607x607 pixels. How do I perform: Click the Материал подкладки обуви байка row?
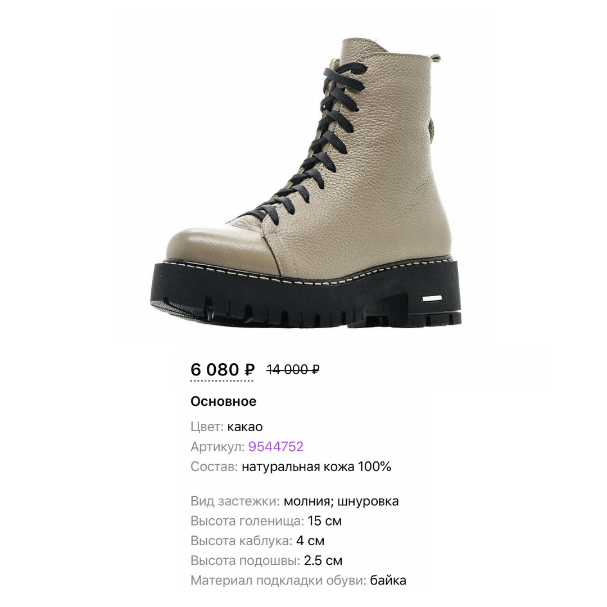pos(298,580)
